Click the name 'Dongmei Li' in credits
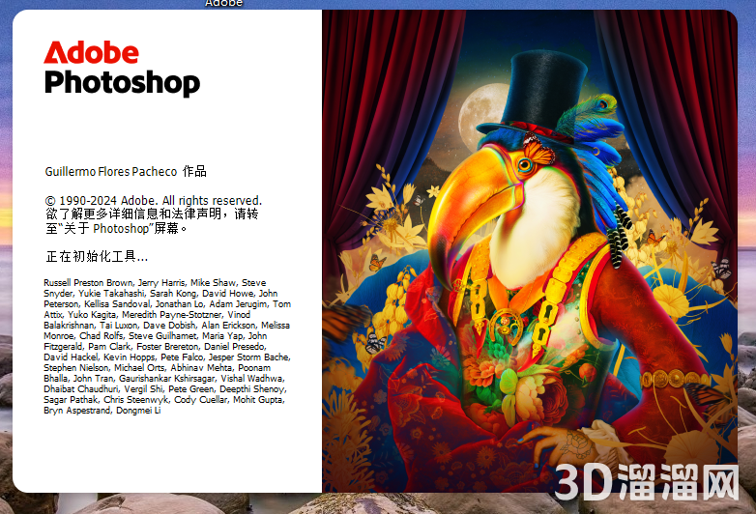Viewport: 756px width, 514px height. [138, 411]
